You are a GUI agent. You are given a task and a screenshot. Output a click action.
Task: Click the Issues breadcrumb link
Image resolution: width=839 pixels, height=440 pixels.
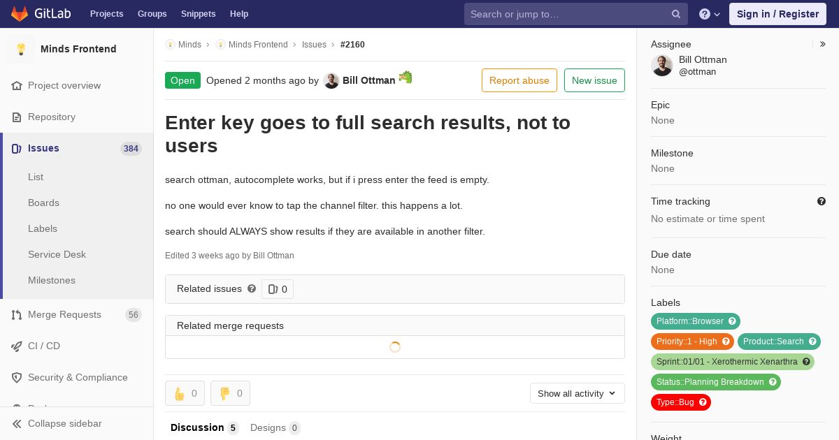[x=314, y=45]
